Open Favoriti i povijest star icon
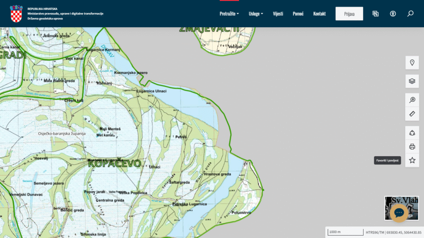424x238 pixels. click(412, 160)
